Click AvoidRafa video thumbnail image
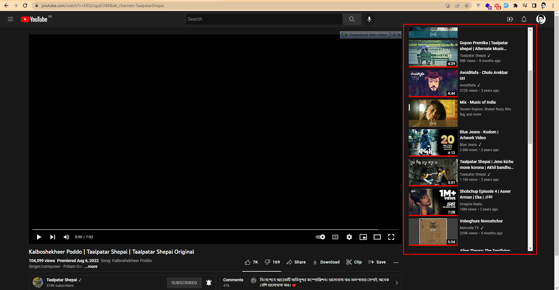The height and width of the screenshot is (290, 559). [x=433, y=83]
